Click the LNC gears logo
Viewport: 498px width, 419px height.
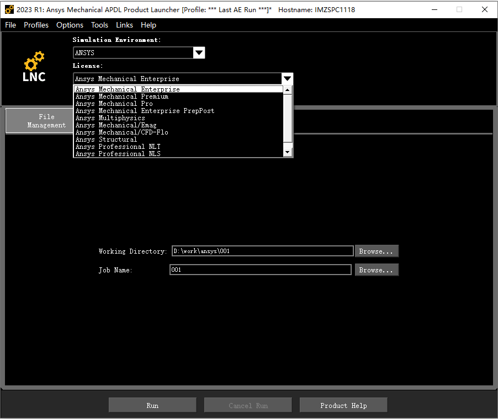[x=34, y=66]
